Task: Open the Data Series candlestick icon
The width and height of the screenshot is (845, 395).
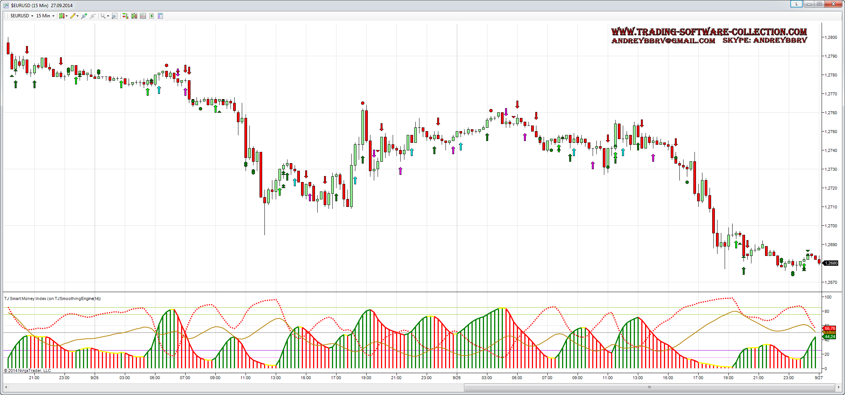Action: 134,16
